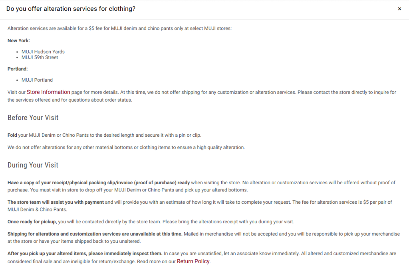Click the bold word Fold
409x268 pixels.
click(x=12, y=135)
